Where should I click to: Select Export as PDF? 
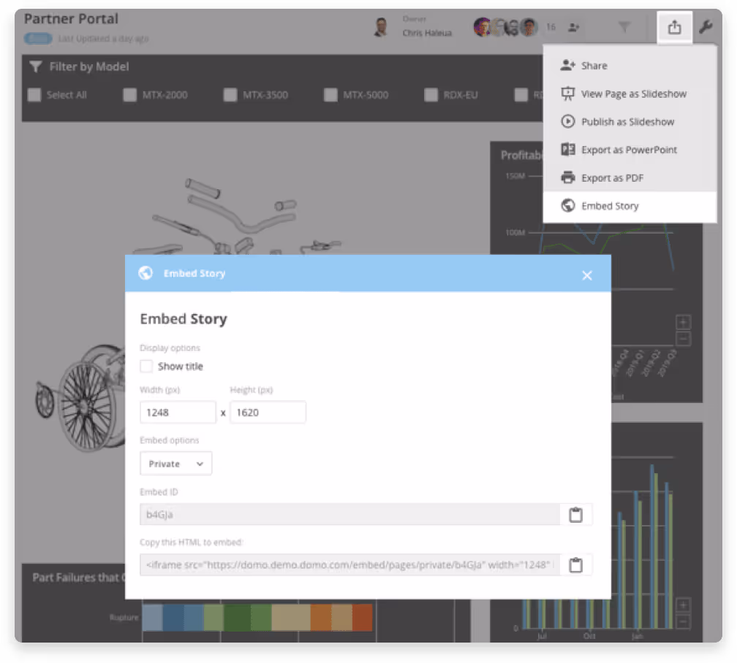pyautogui.click(x=630, y=178)
